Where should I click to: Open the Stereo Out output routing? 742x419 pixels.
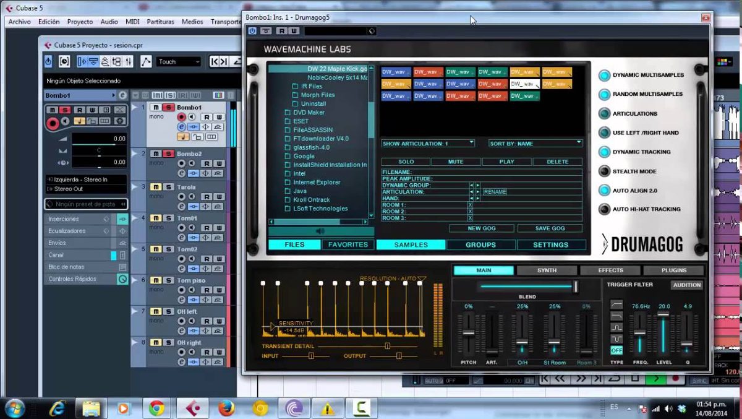(86, 189)
